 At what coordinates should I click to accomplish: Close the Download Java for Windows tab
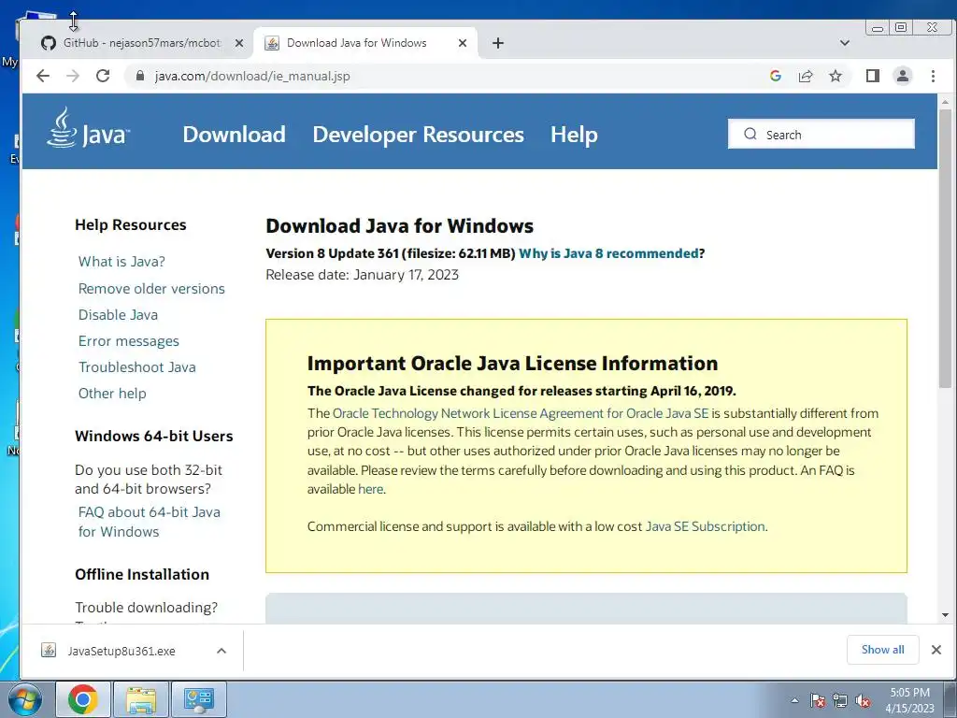coord(463,43)
